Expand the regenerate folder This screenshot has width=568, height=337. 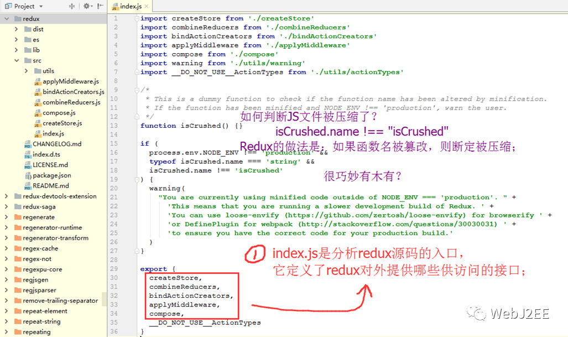tap(6, 217)
